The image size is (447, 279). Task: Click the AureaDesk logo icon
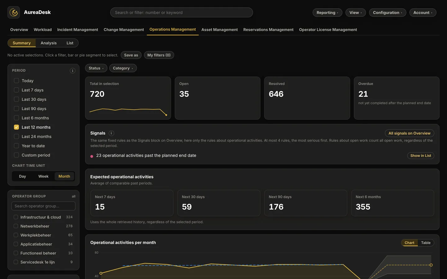coord(14,12)
